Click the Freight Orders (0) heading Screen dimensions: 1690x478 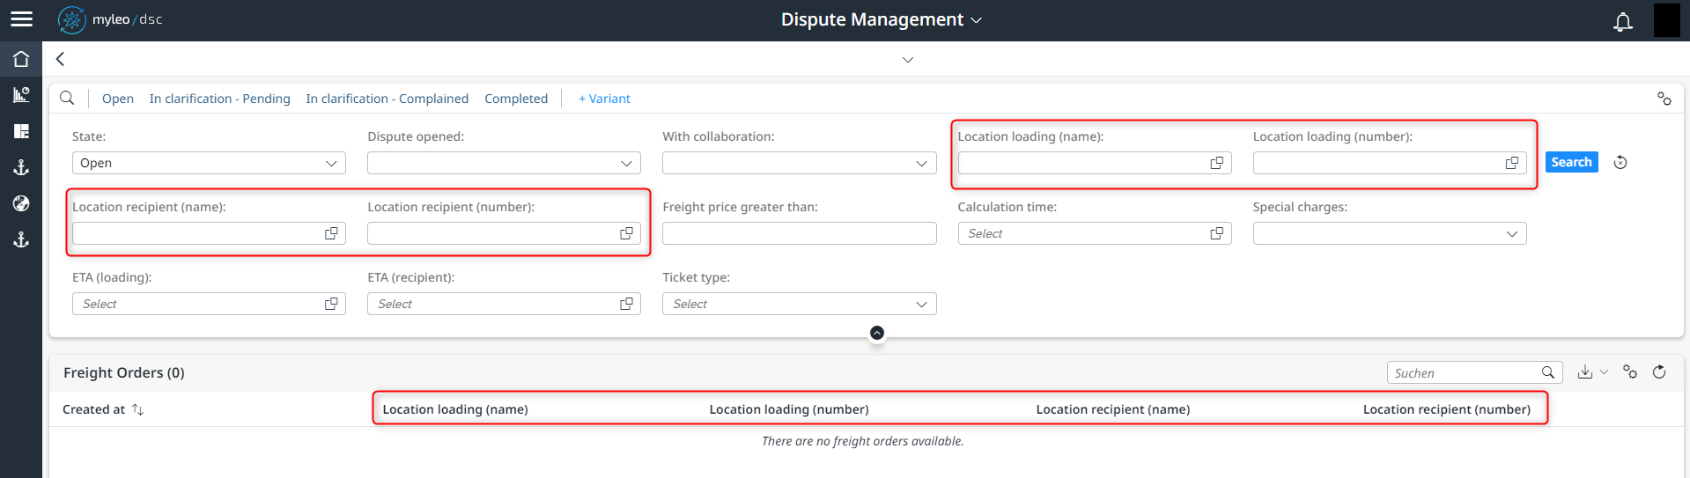124,372
